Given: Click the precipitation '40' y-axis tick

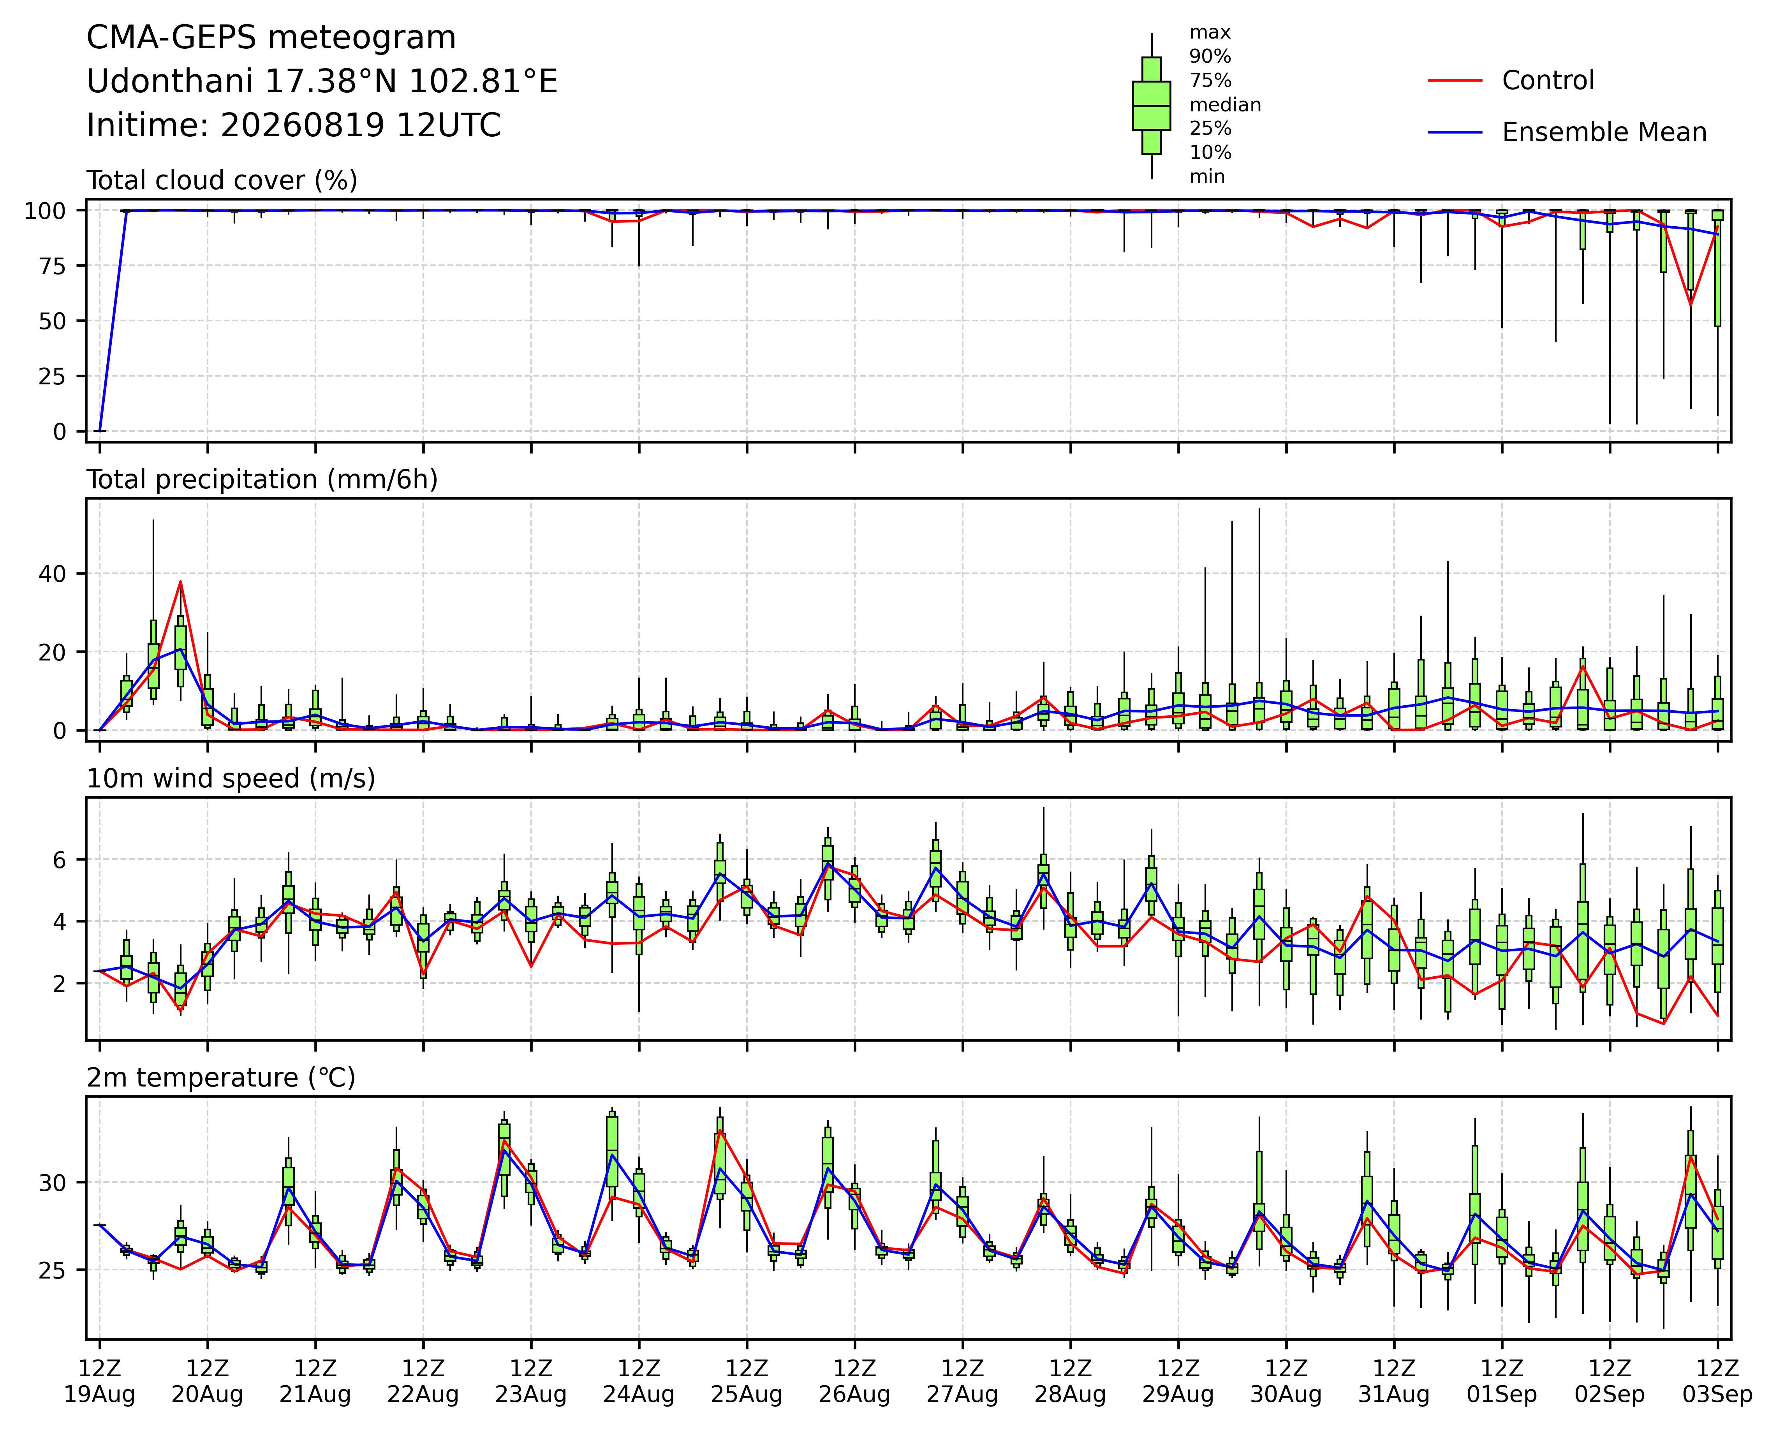Looking at the screenshot, I should (x=53, y=574).
